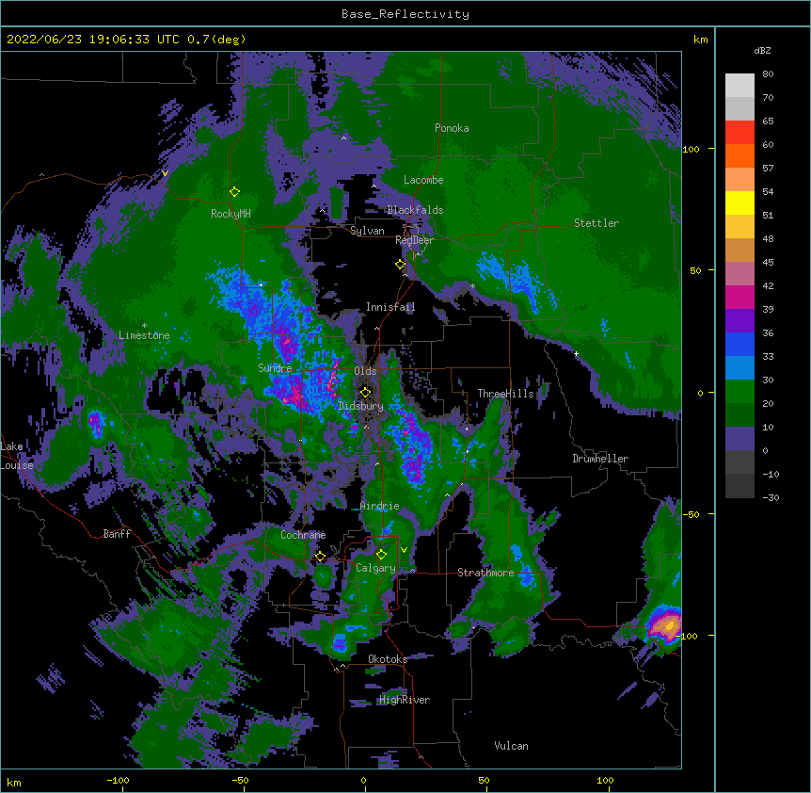Click the Cochrane town label

coord(303,535)
